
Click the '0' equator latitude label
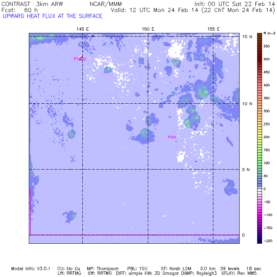pyautogui.click(x=243, y=235)
